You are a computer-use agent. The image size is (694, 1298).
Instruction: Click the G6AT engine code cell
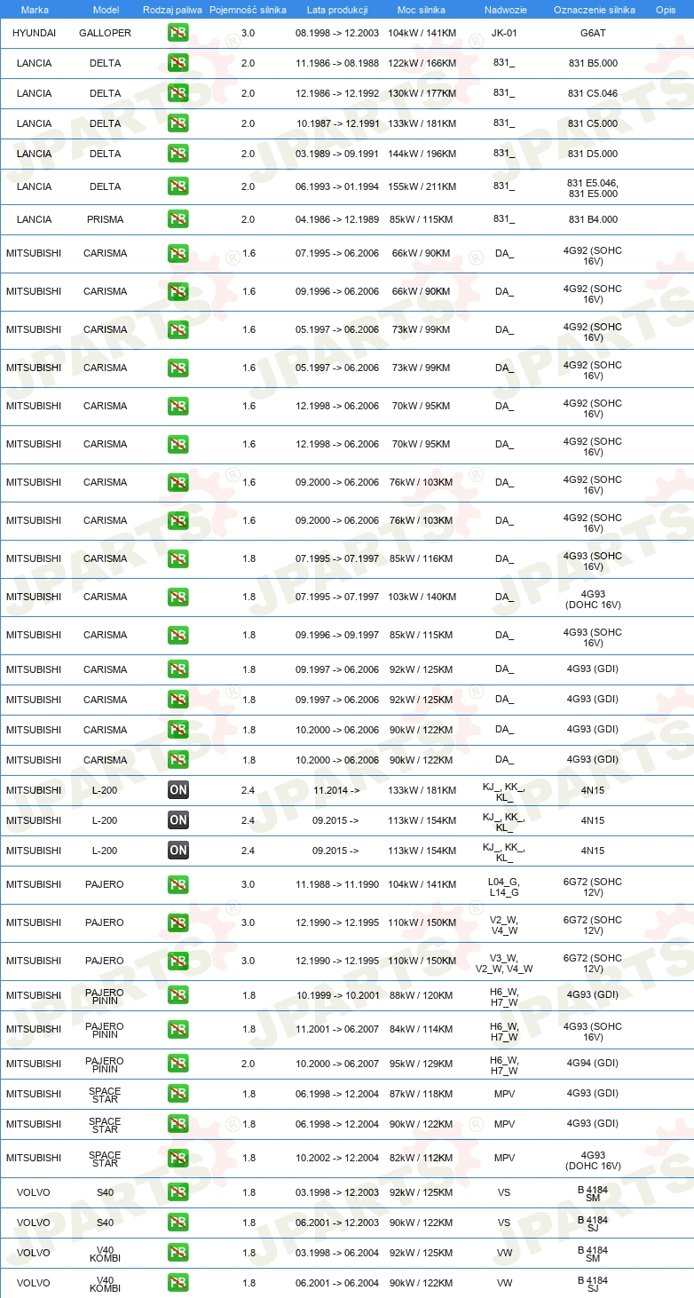tap(594, 33)
